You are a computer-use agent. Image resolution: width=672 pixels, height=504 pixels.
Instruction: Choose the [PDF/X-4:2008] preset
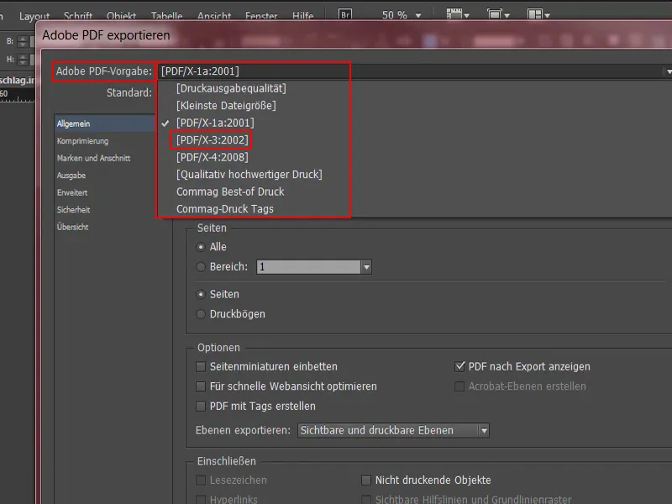213,157
